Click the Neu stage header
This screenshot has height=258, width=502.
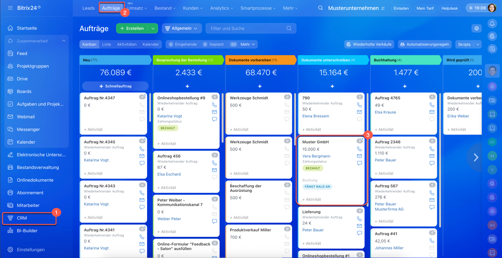click(115, 60)
